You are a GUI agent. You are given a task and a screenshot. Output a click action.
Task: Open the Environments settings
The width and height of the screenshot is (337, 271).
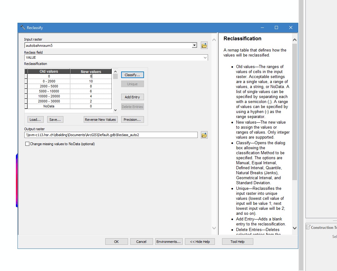169,242
